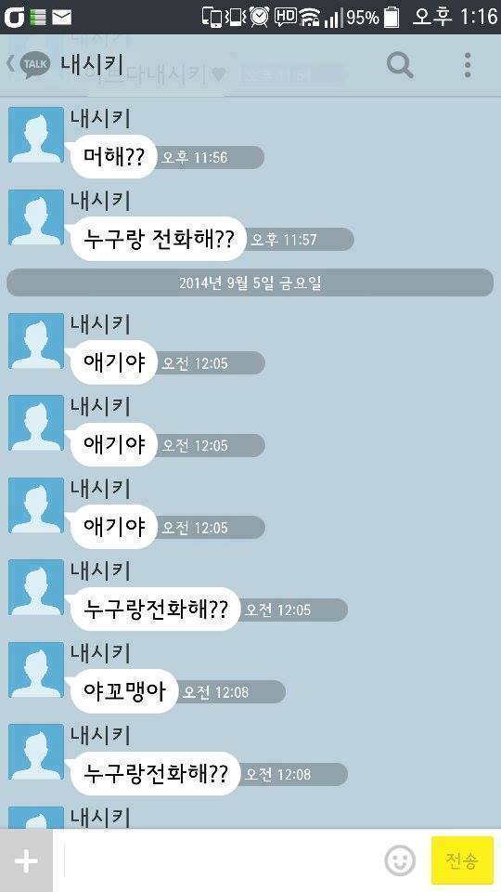Screen dimensions: 501x892
Task: Tap the 머해?? message bubble
Action: [x=113, y=156]
